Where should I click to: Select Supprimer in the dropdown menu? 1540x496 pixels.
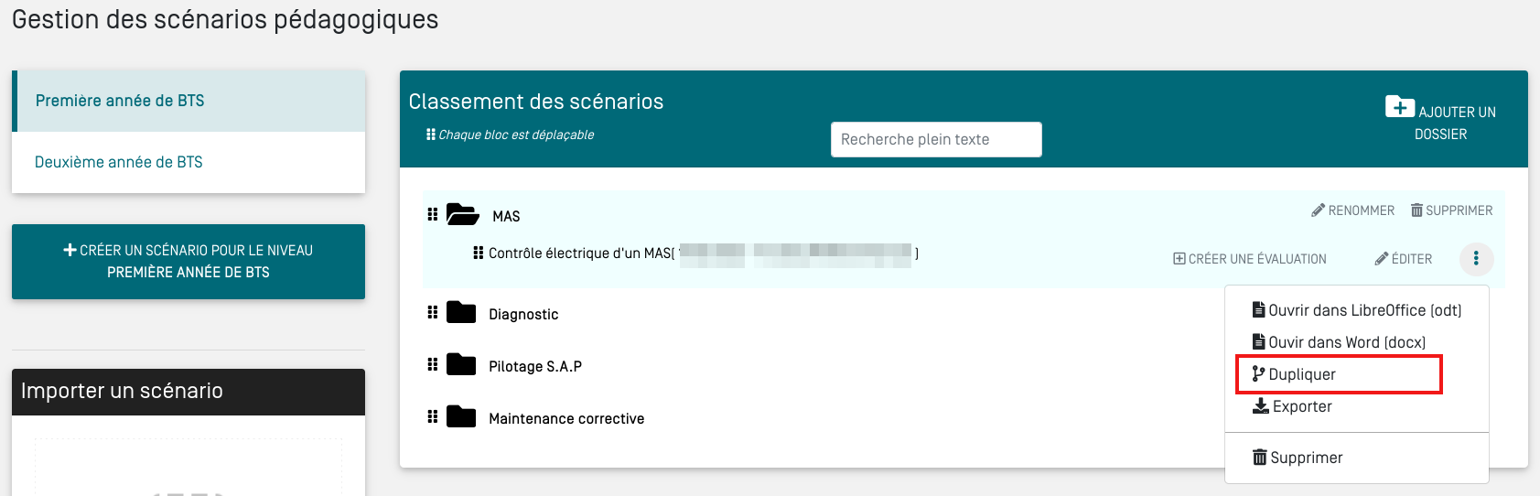point(1306,458)
